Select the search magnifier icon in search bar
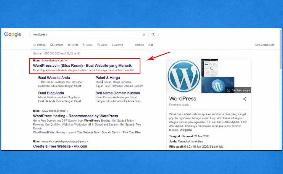Image resolution: width=283 pixels, height=174 pixels. coord(153,34)
